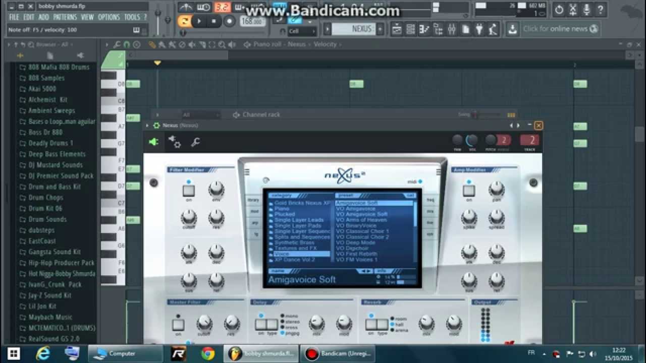Viewport: 646px width, 363px height.
Task: Expand the Maybach Music browser folder
Action: pos(50,317)
